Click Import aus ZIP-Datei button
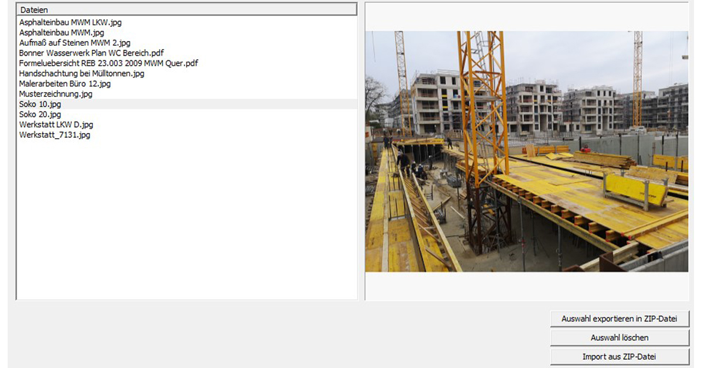The image size is (704, 368). 620,356
